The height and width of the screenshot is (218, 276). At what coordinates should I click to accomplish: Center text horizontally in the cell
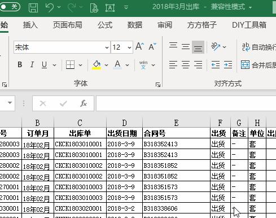click(x=186, y=65)
